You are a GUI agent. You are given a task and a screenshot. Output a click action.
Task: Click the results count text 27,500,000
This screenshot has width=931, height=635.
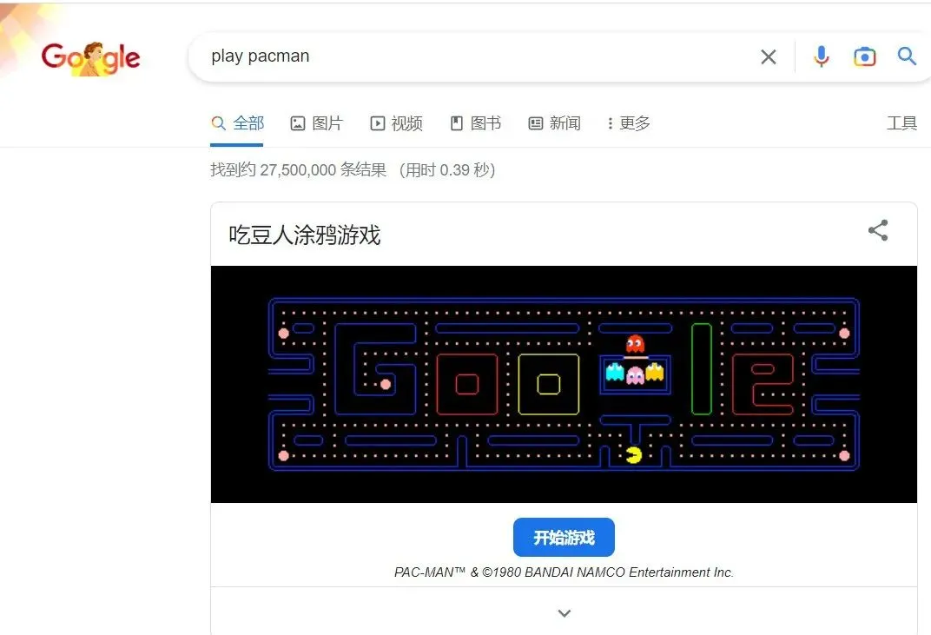298,170
